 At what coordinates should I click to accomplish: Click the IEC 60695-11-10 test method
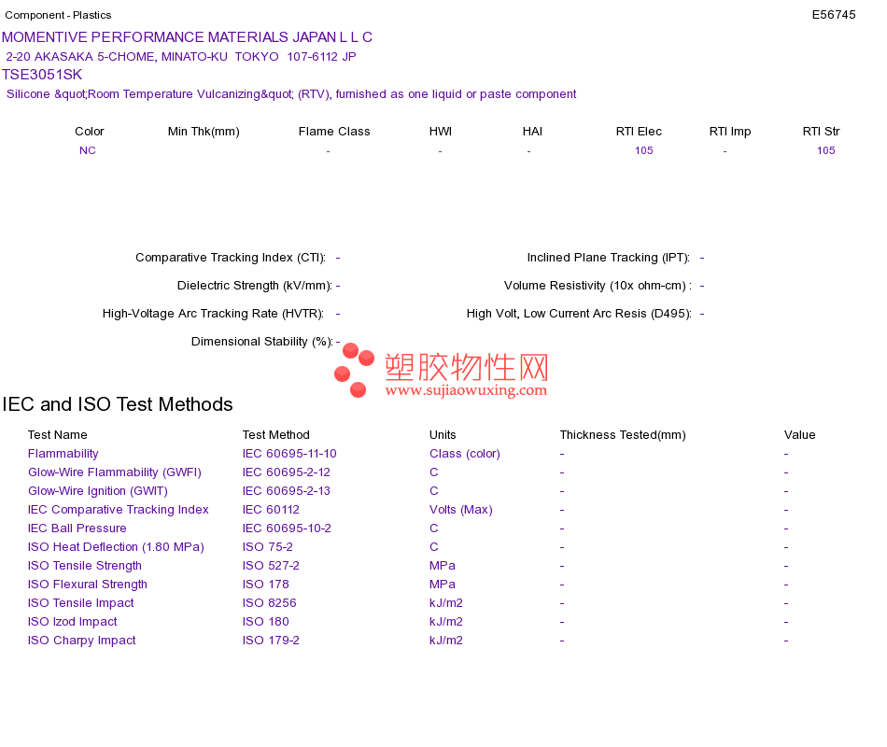pyautogui.click(x=289, y=454)
